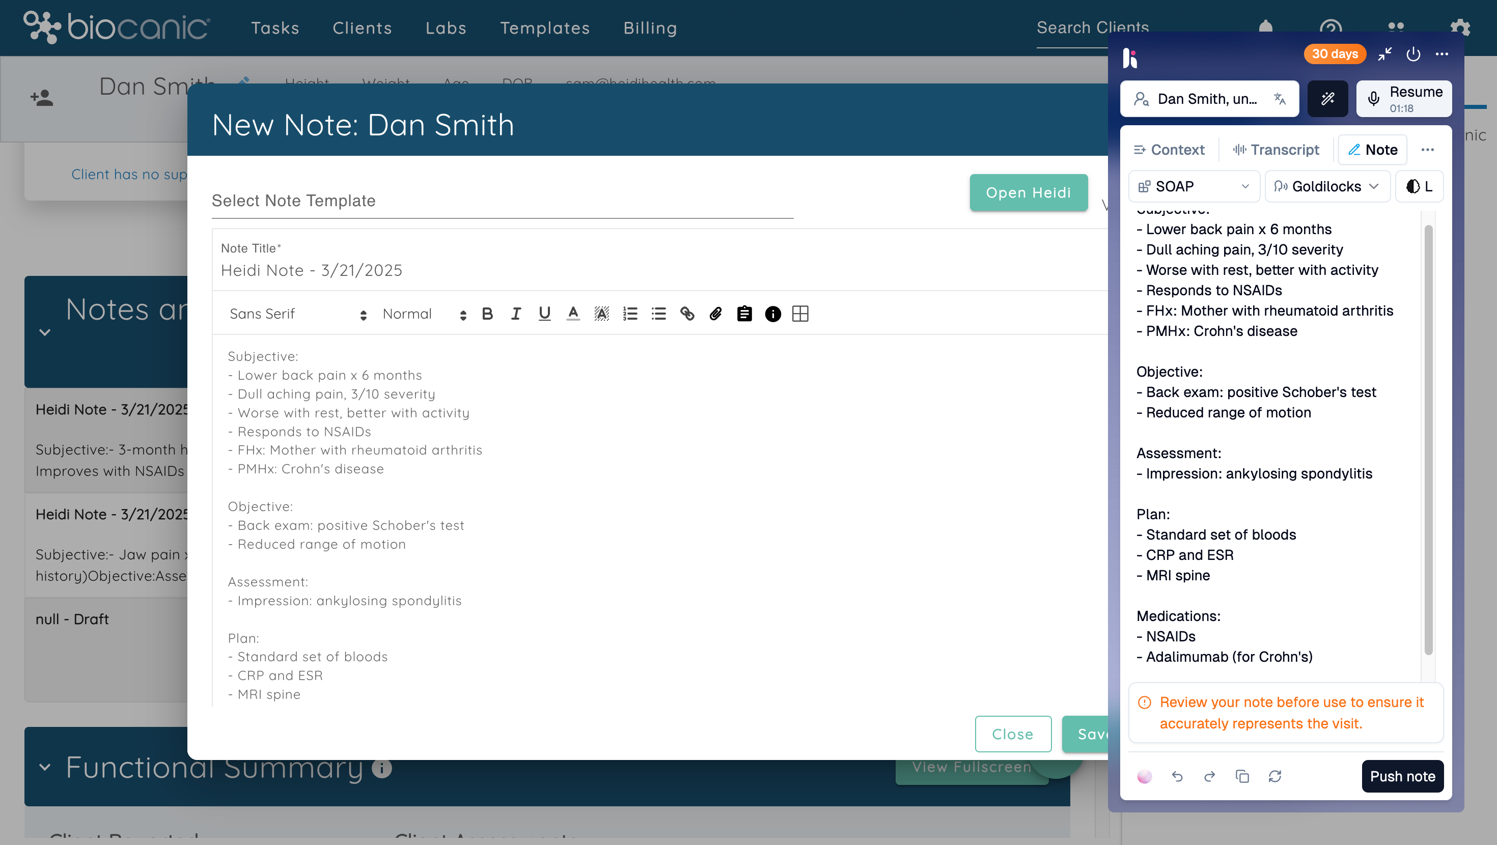Click the biocanic logo
Viewport: 1497px width, 845px height.
(x=116, y=27)
